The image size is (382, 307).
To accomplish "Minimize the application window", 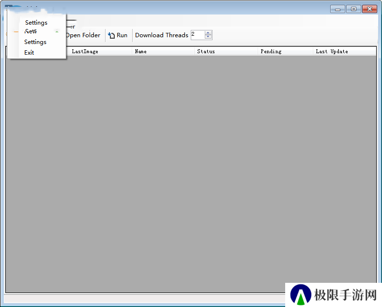I will point(337,9).
